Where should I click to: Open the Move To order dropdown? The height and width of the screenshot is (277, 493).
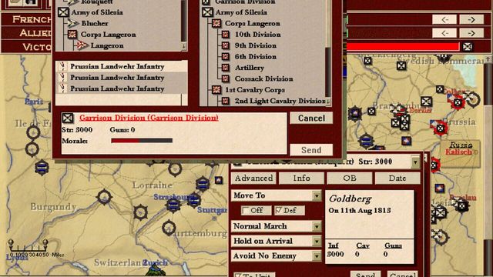(x=317, y=195)
